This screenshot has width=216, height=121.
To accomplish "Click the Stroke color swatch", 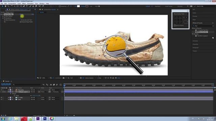I will (x=87, y=6).
